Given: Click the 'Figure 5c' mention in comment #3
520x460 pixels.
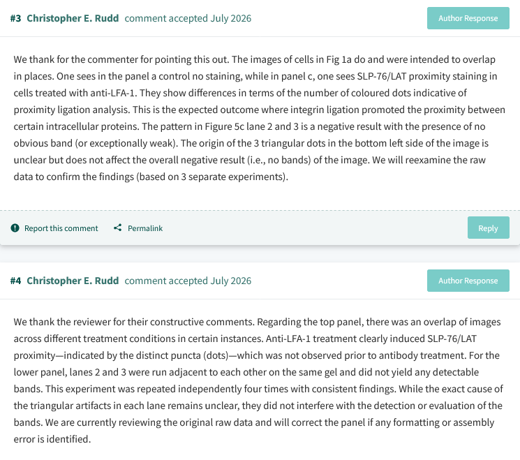Looking at the screenshot, I should (223, 126).
